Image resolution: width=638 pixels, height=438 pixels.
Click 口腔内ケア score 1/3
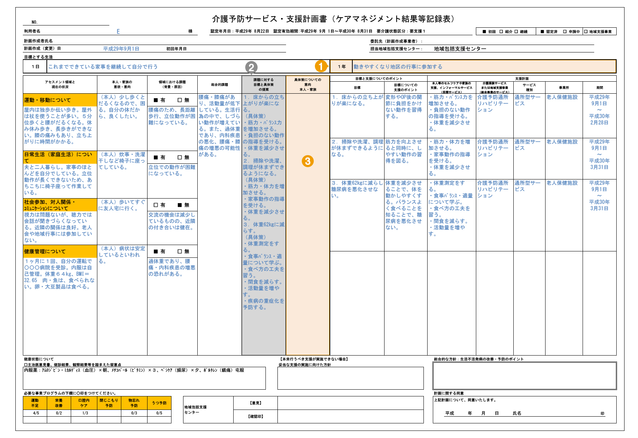tap(85, 413)
